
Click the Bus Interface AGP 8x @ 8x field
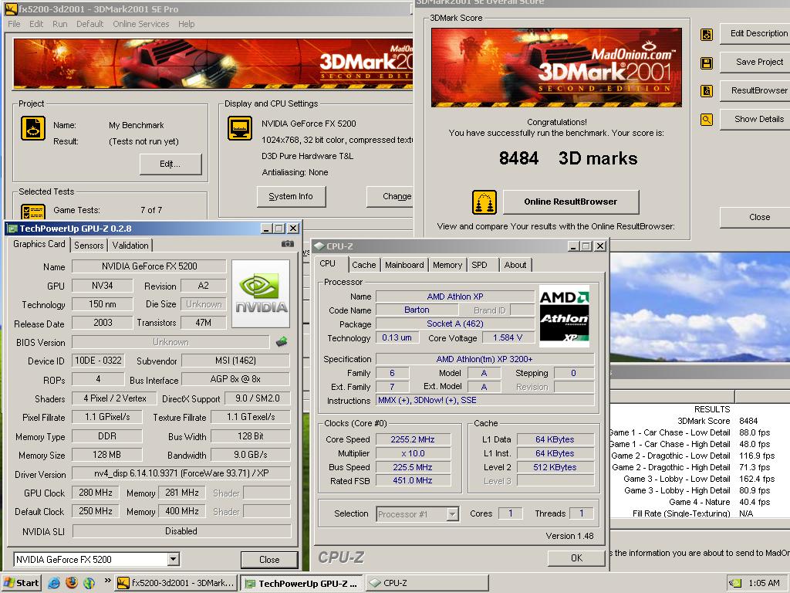click(x=236, y=379)
